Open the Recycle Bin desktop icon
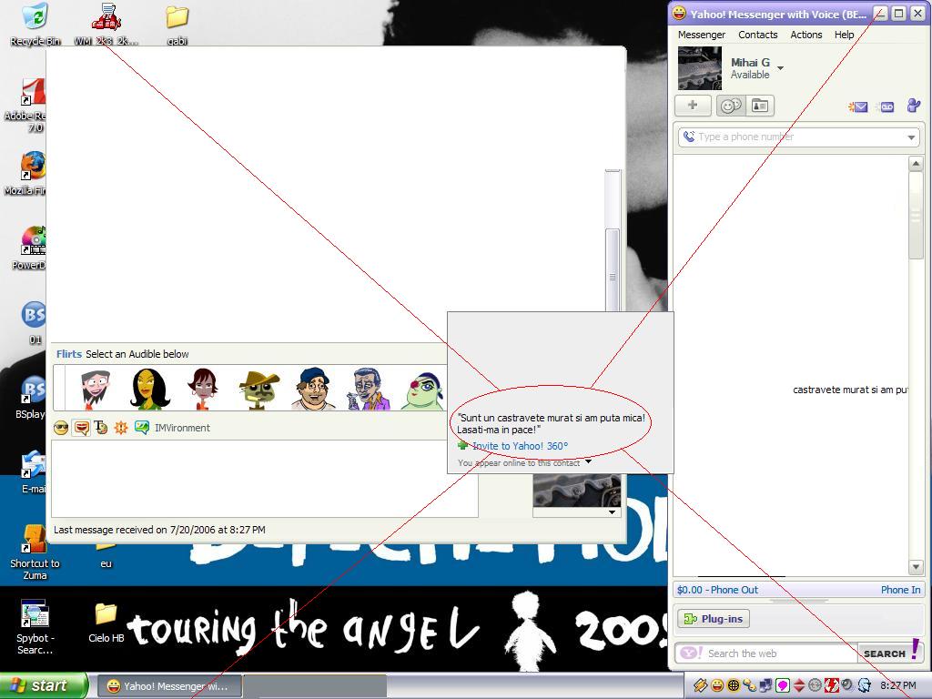 click(x=35, y=25)
